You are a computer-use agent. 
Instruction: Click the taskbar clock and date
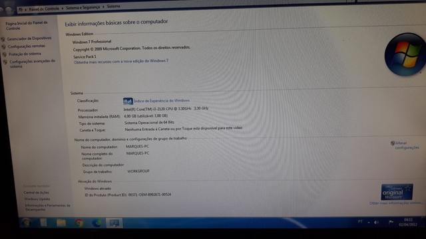click(408, 222)
